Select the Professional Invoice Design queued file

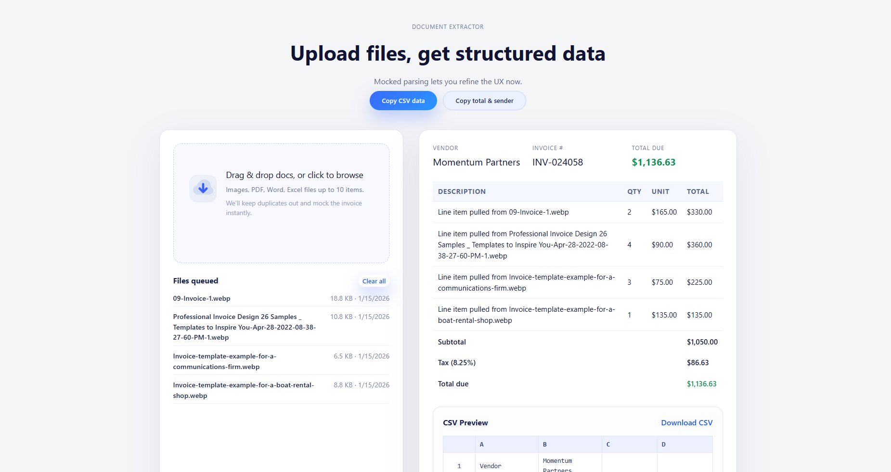pos(245,327)
